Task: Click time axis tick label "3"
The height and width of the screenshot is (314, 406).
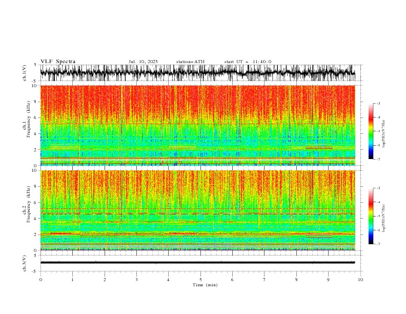Action: pos(136,280)
